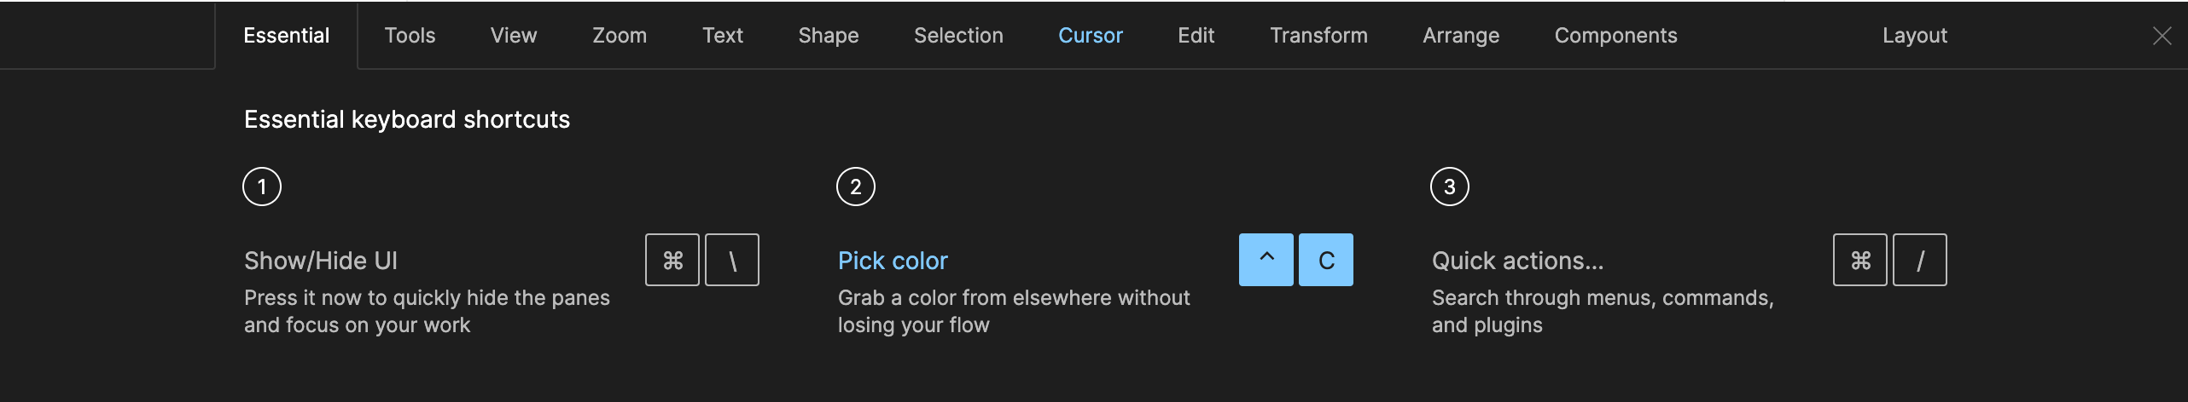2188x402 pixels.
Task: Open the Transform tab
Action: (x=1318, y=36)
